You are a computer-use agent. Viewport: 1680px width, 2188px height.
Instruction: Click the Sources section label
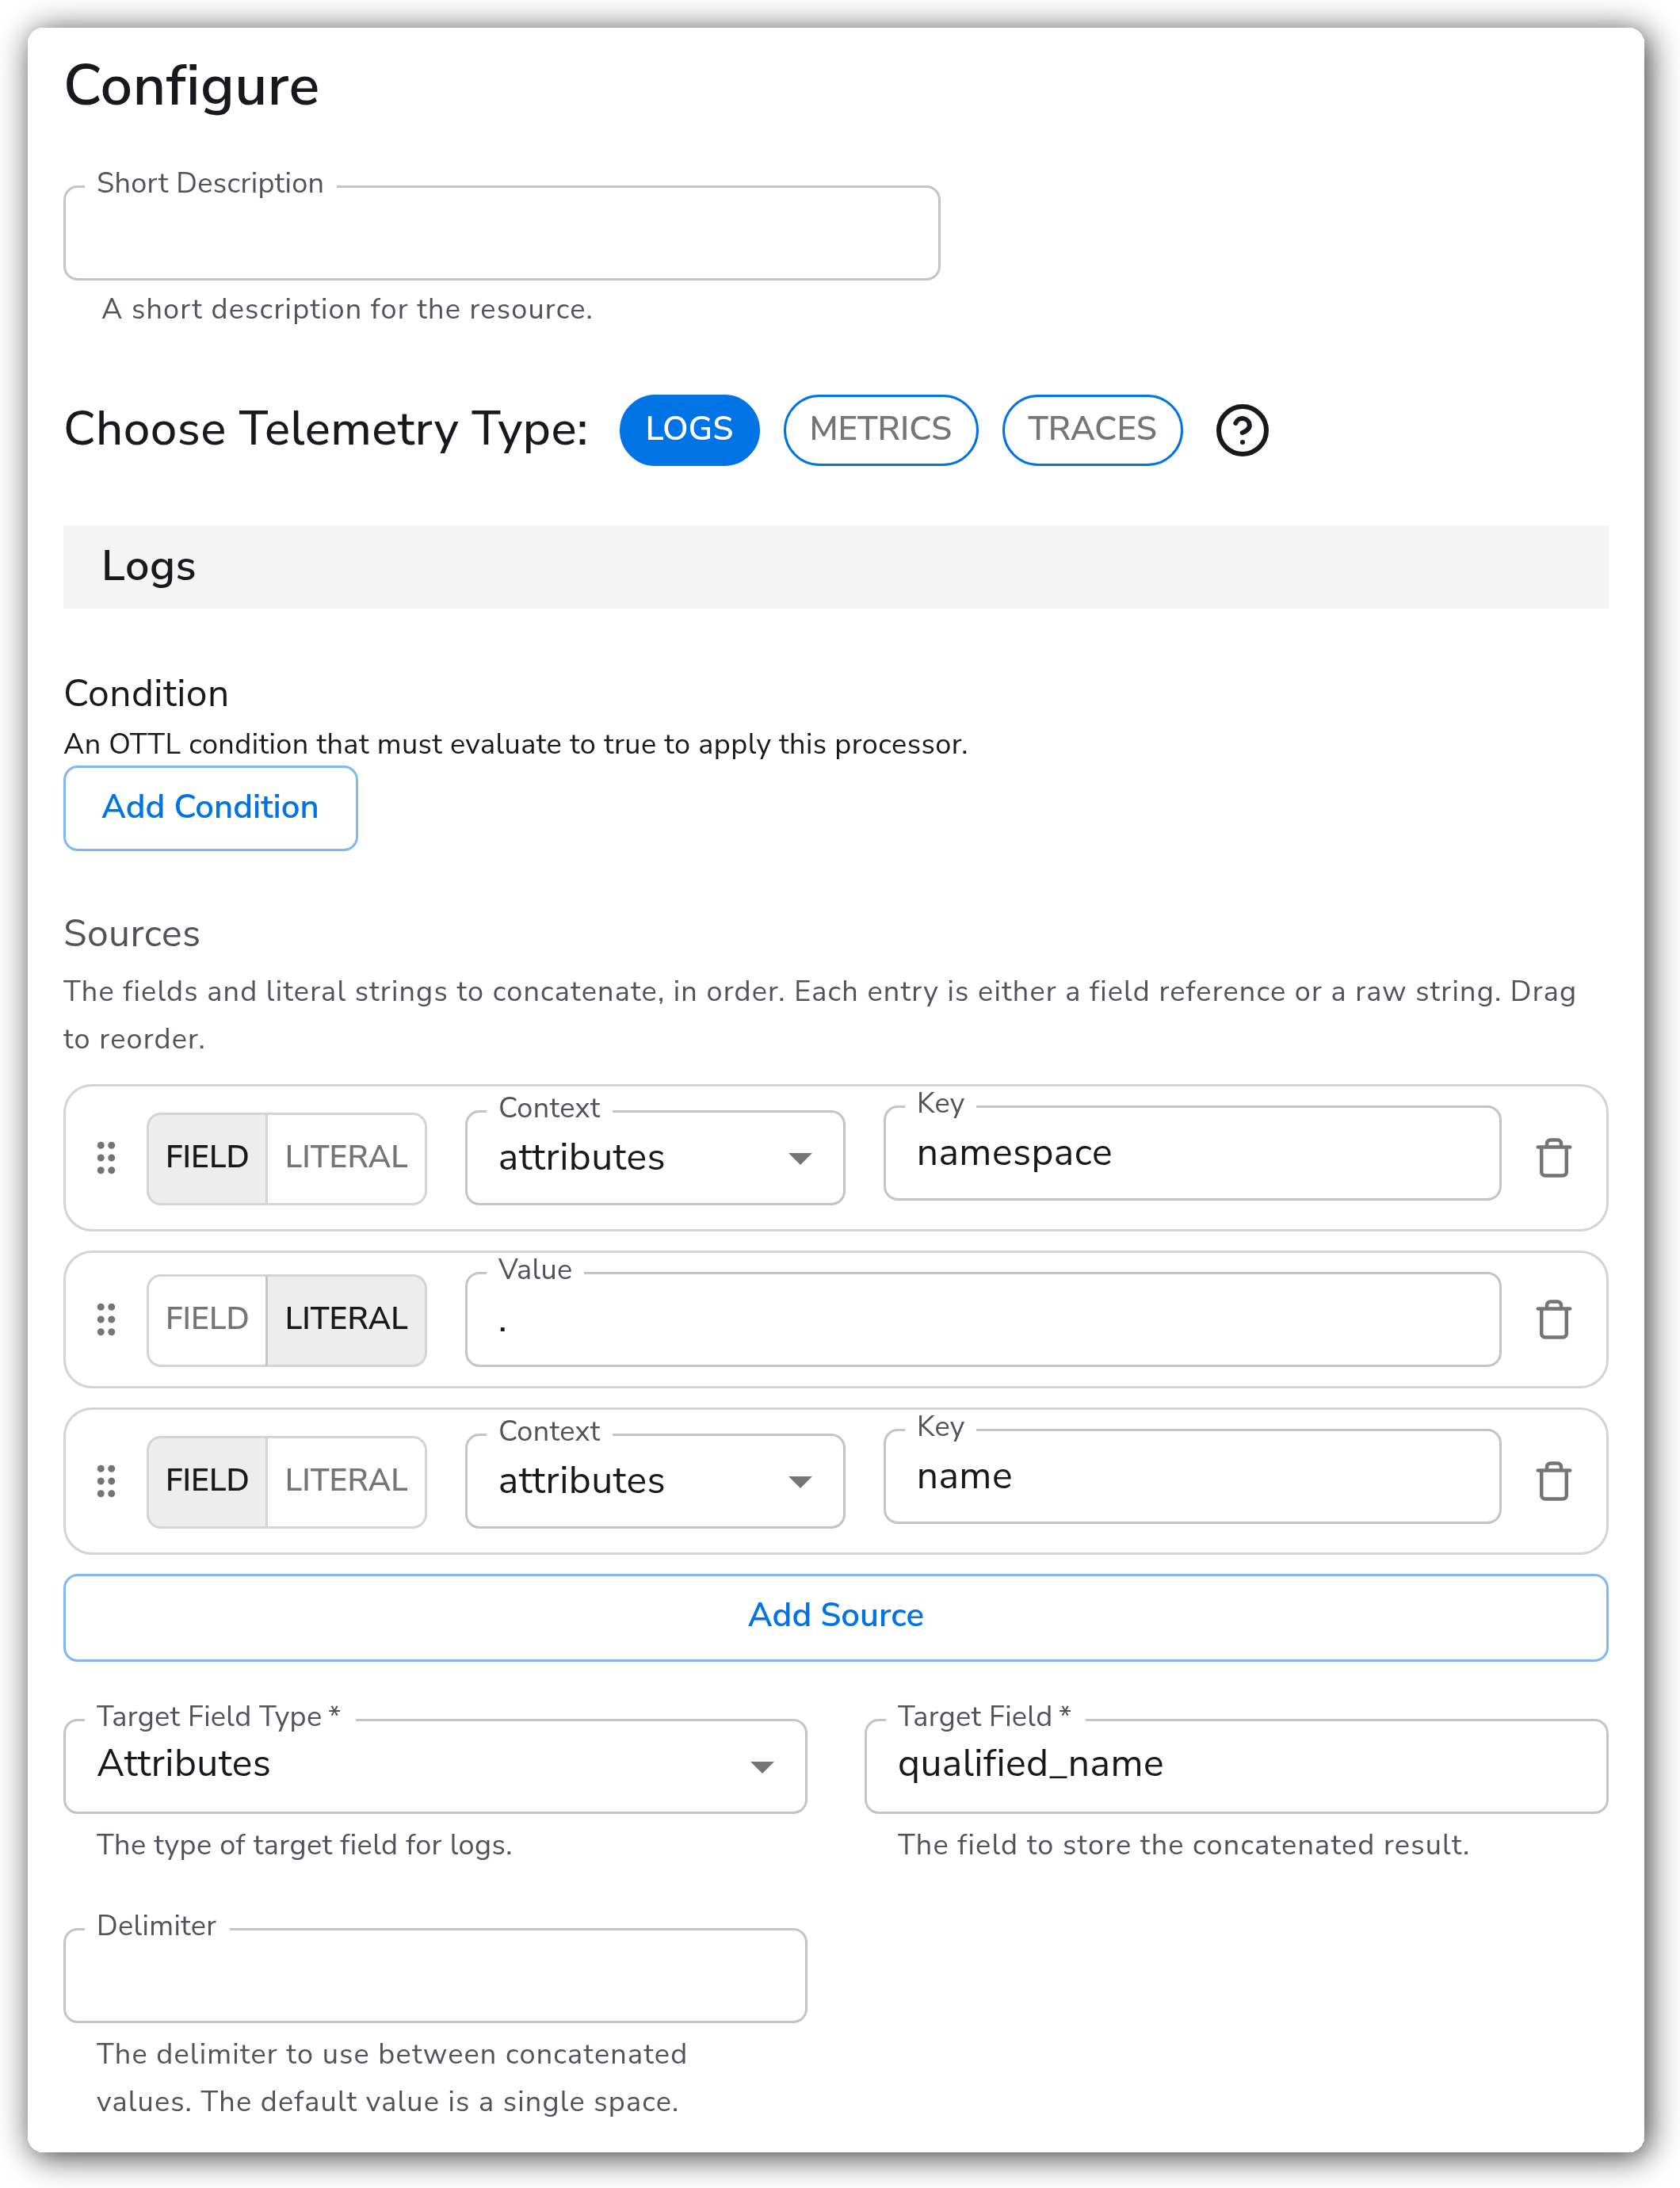tap(132, 933)
